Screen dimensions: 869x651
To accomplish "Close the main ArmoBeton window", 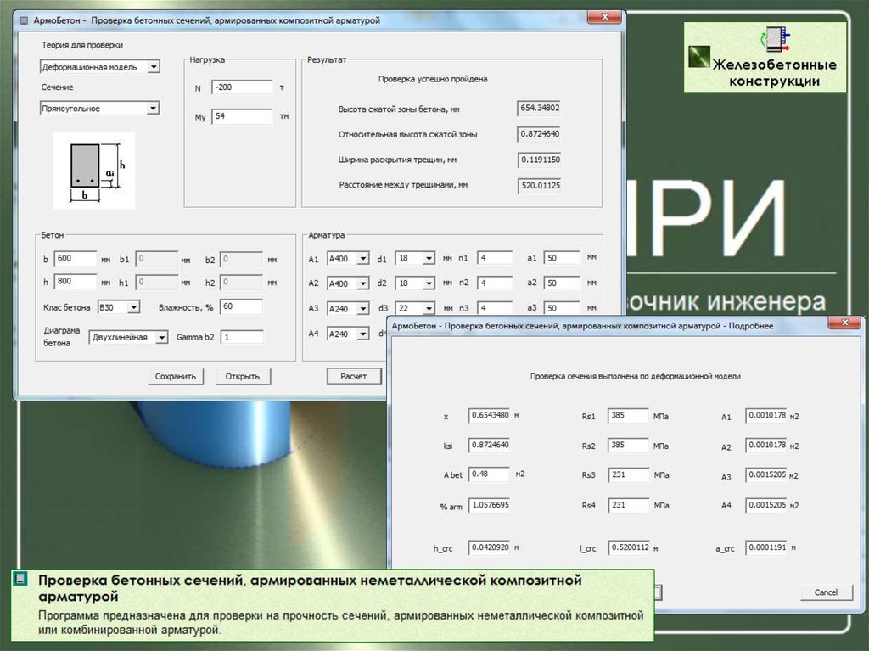I will [x=606, y=19].
